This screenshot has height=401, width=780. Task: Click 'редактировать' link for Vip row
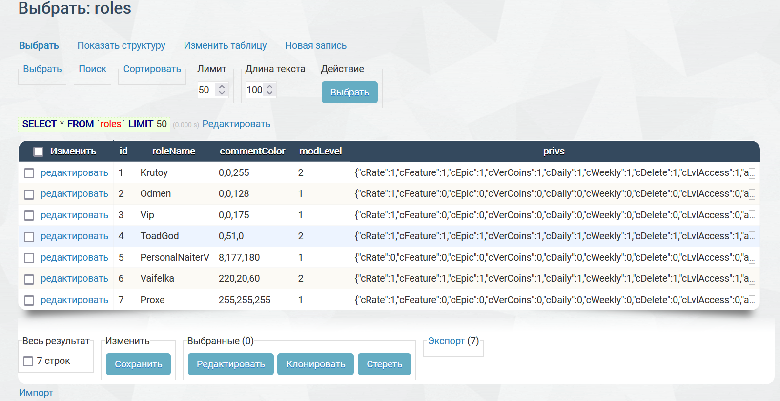[x=74, y=215]
